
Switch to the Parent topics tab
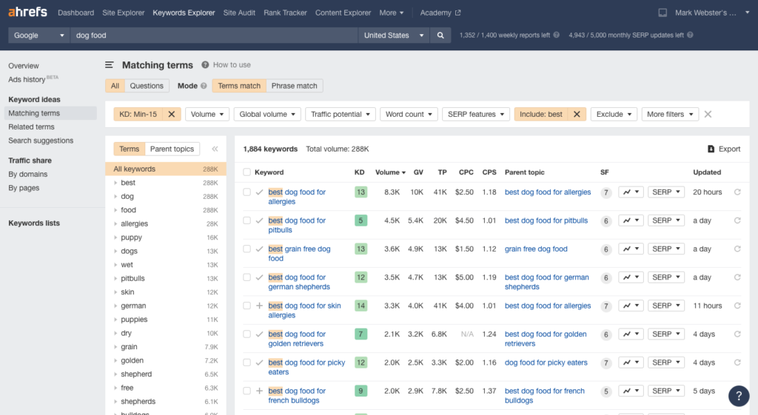pos(172,149)
